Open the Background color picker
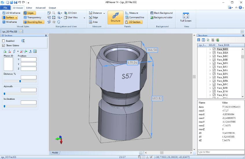Screen dimensions: 245x159 (x=162, y=17)
